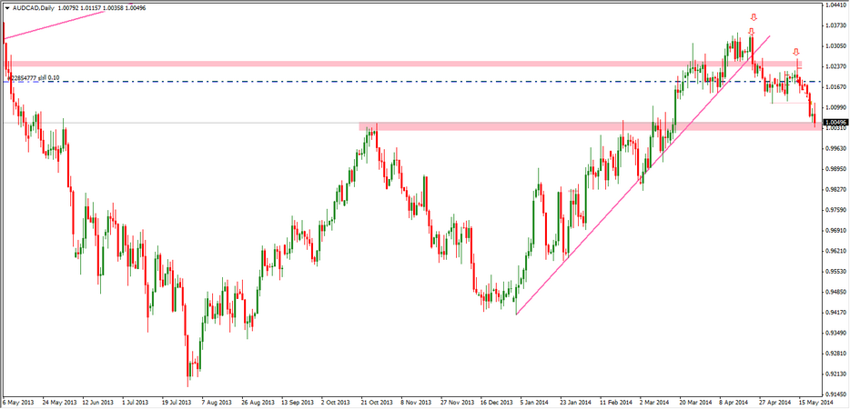Click the 6 May 2013 date label
The height and width of the screenshot is (409, 850).
18,401
